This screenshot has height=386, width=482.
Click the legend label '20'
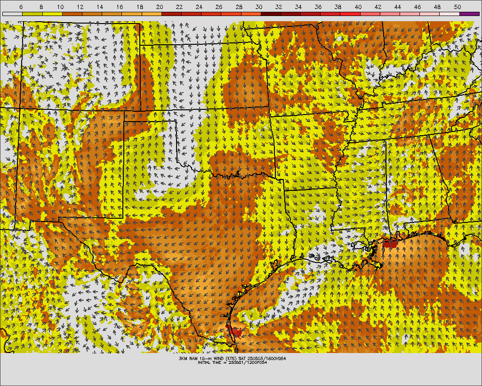tap(160, 7)
